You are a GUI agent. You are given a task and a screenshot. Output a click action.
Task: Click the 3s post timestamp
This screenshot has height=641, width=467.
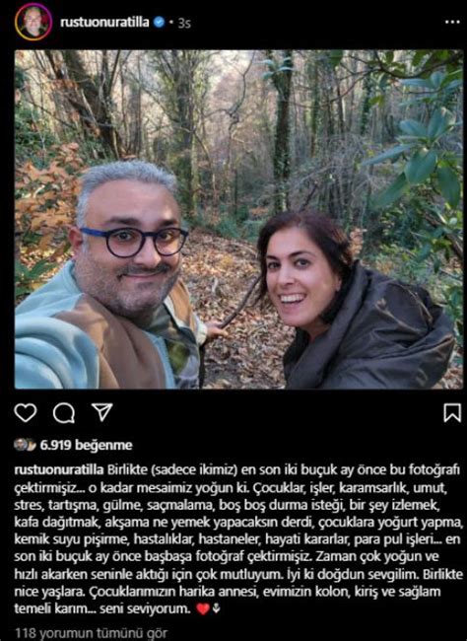[184, 23]
